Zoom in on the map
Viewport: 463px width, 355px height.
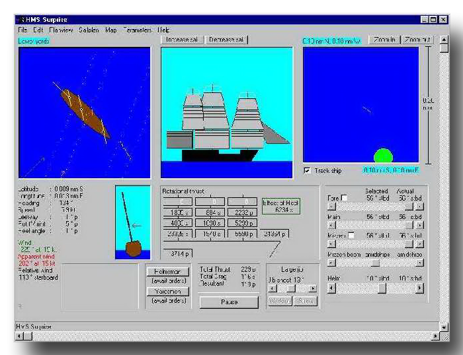tap(384, 40)
